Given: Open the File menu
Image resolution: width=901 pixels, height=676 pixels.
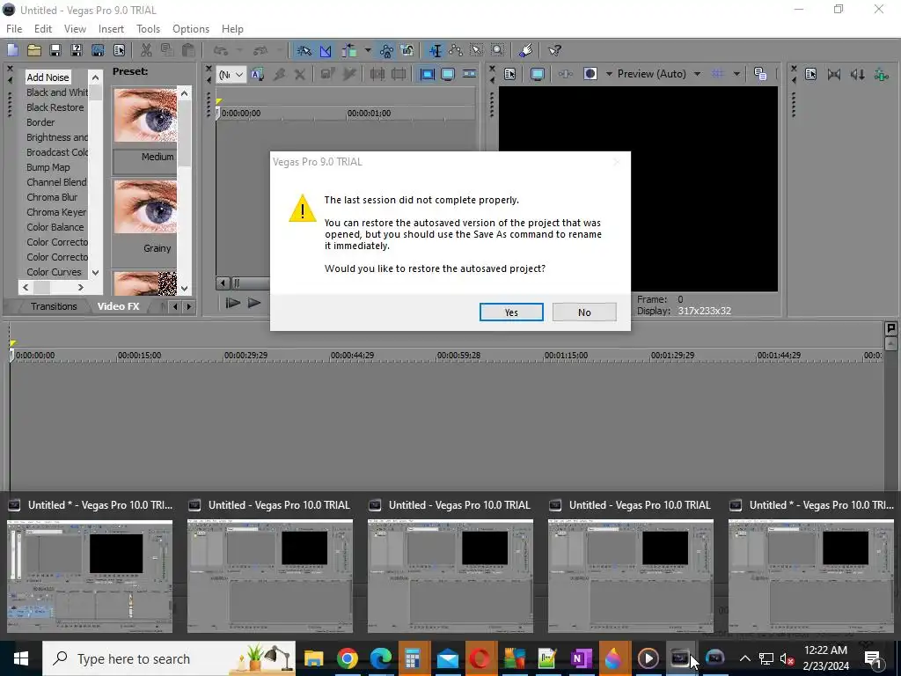Looking at the screenshot, I should [x=14, y=29].
